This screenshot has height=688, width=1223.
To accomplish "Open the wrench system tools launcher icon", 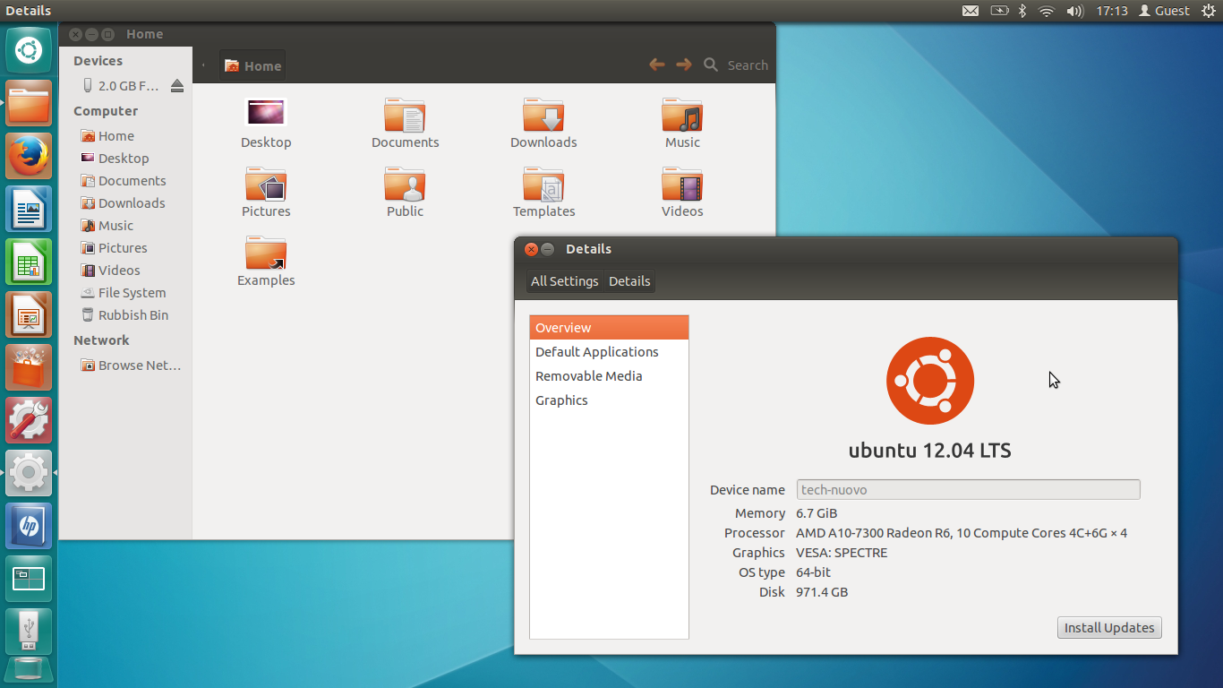I will 29,420.
